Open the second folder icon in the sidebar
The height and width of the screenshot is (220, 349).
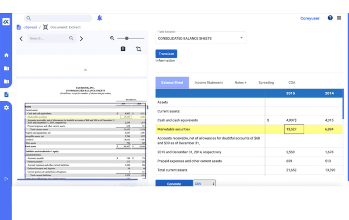coord(6,81)
